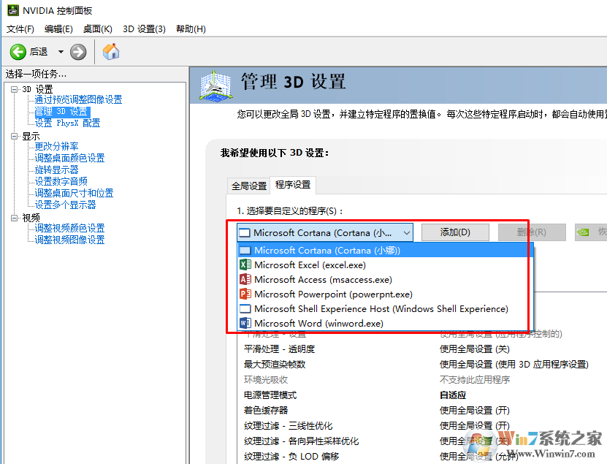This screenshot has width=607, height=464.
Task: Click the Word icon in program list
Action: point(245,323)
